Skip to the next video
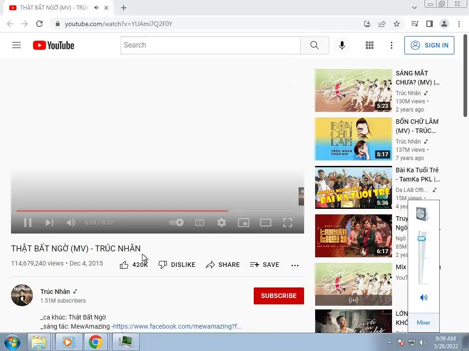The width and height of the screenshot is (469, 351). pos(49,223)
